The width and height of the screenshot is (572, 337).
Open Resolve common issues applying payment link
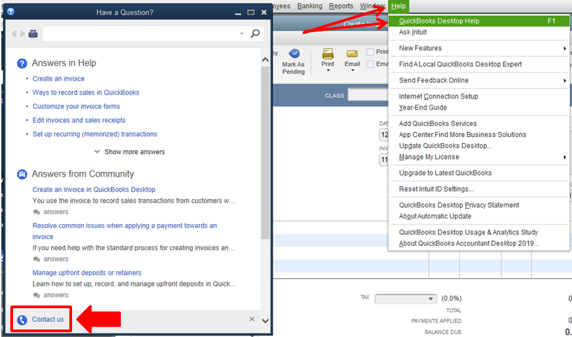pos(124,231)
